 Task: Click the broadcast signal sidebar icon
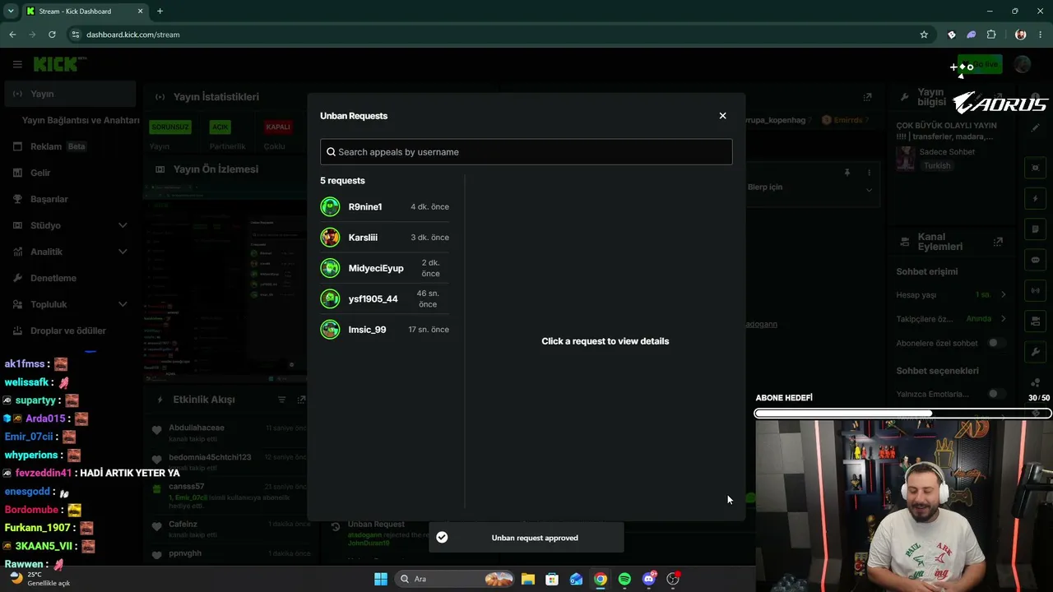coord(1036,290)
